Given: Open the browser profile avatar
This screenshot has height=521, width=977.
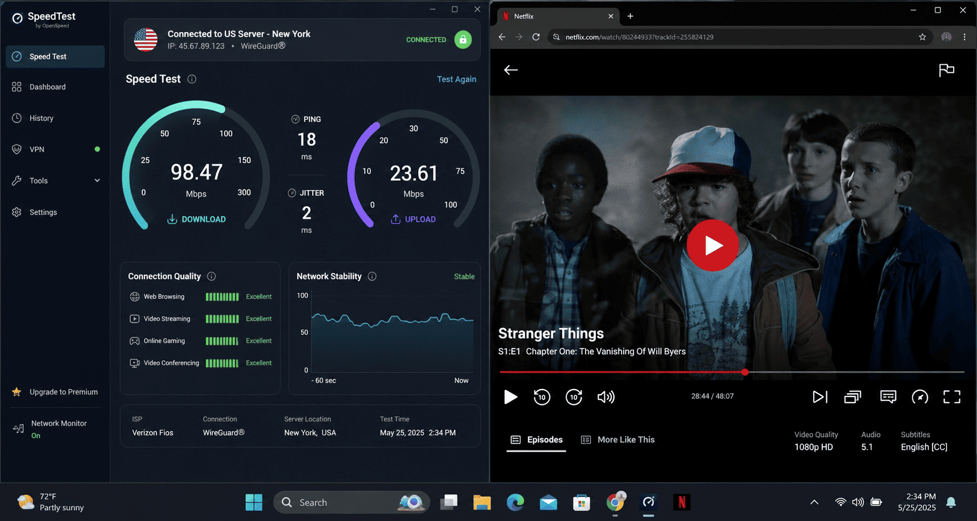Looking at the screenshot, I should coord(947,37).
